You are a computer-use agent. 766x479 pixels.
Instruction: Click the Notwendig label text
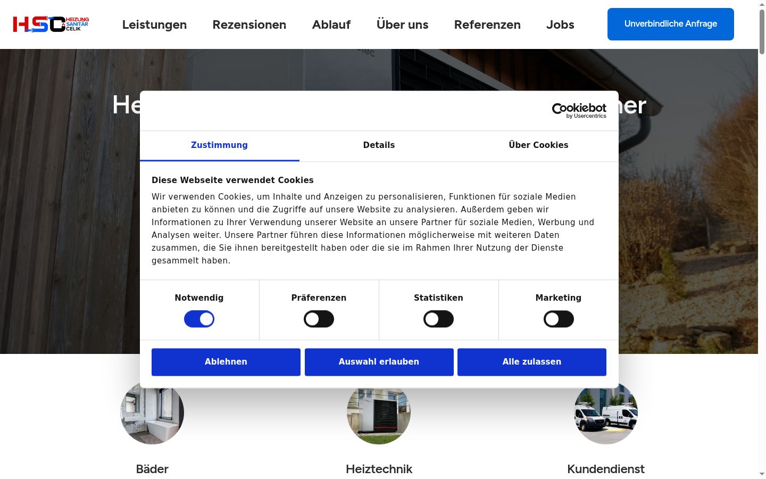point(199,298)
